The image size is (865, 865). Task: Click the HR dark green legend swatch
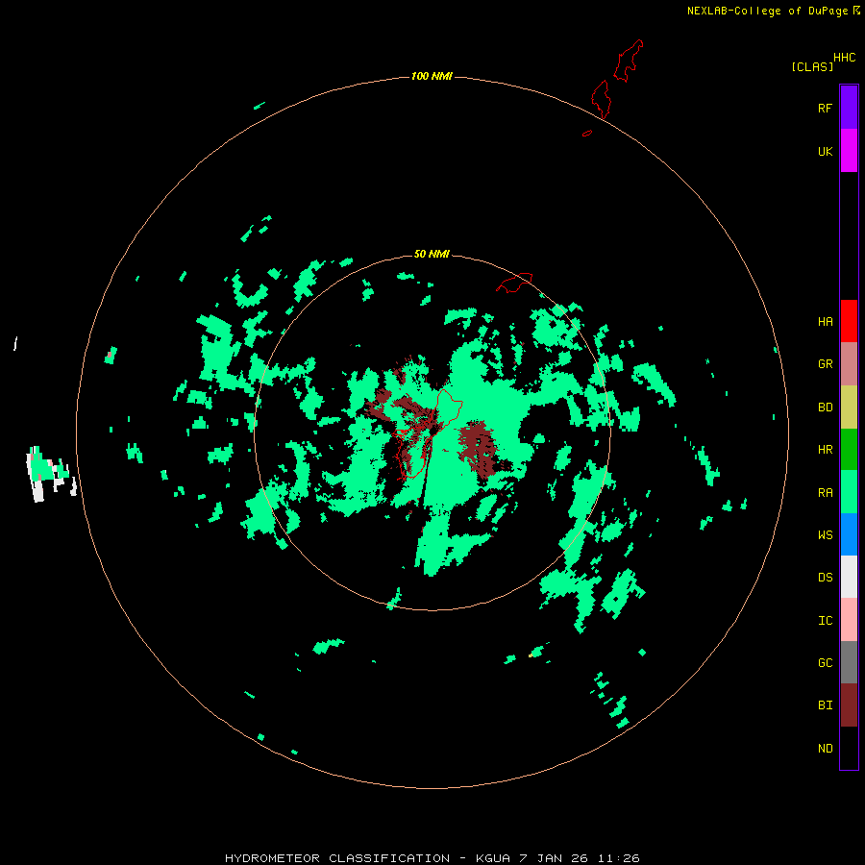[849, 450]
